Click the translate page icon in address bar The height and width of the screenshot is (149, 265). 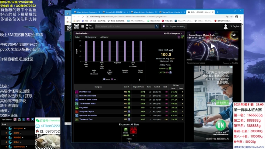pyautogui.click(x=227, y=17)
